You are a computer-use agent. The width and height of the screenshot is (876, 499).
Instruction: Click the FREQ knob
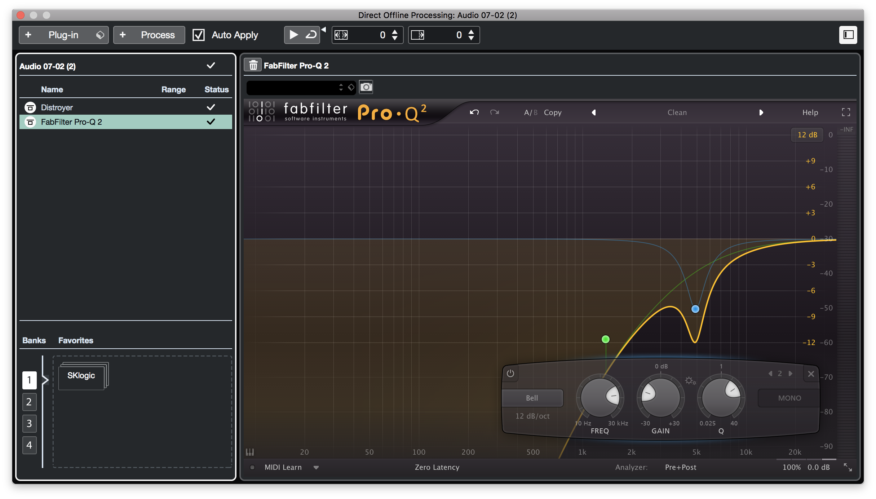(600, 397)
